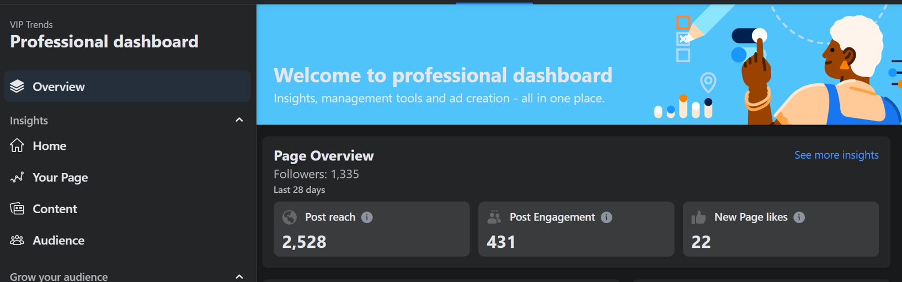Follow the See more insights link

click(x=836, y=155)
